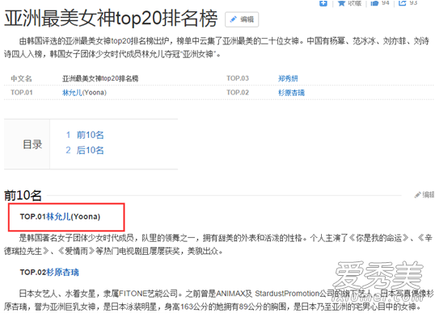Jump to 后10名 in the table of contents

point(91,150)
